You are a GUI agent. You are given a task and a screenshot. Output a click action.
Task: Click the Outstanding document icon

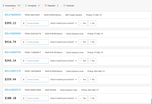point(3,6)
